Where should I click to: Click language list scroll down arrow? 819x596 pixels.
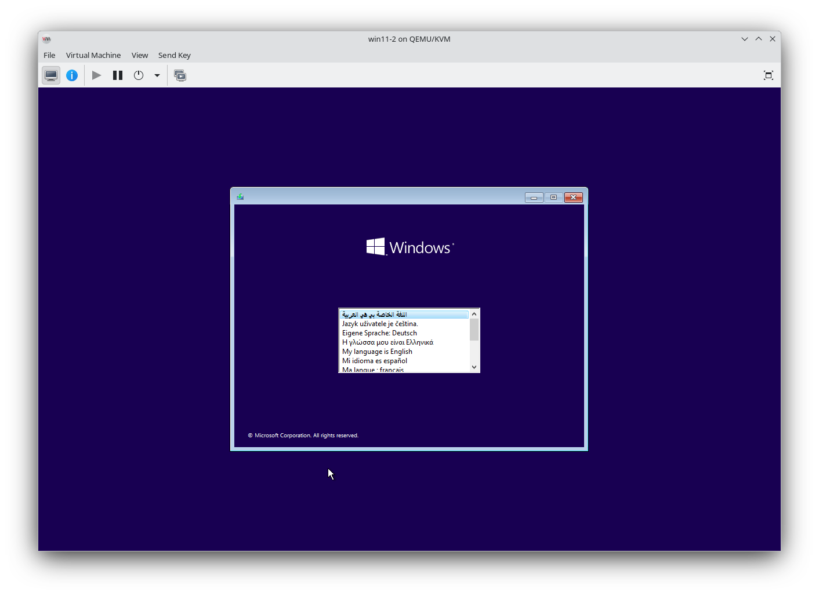tap(474, 367)
